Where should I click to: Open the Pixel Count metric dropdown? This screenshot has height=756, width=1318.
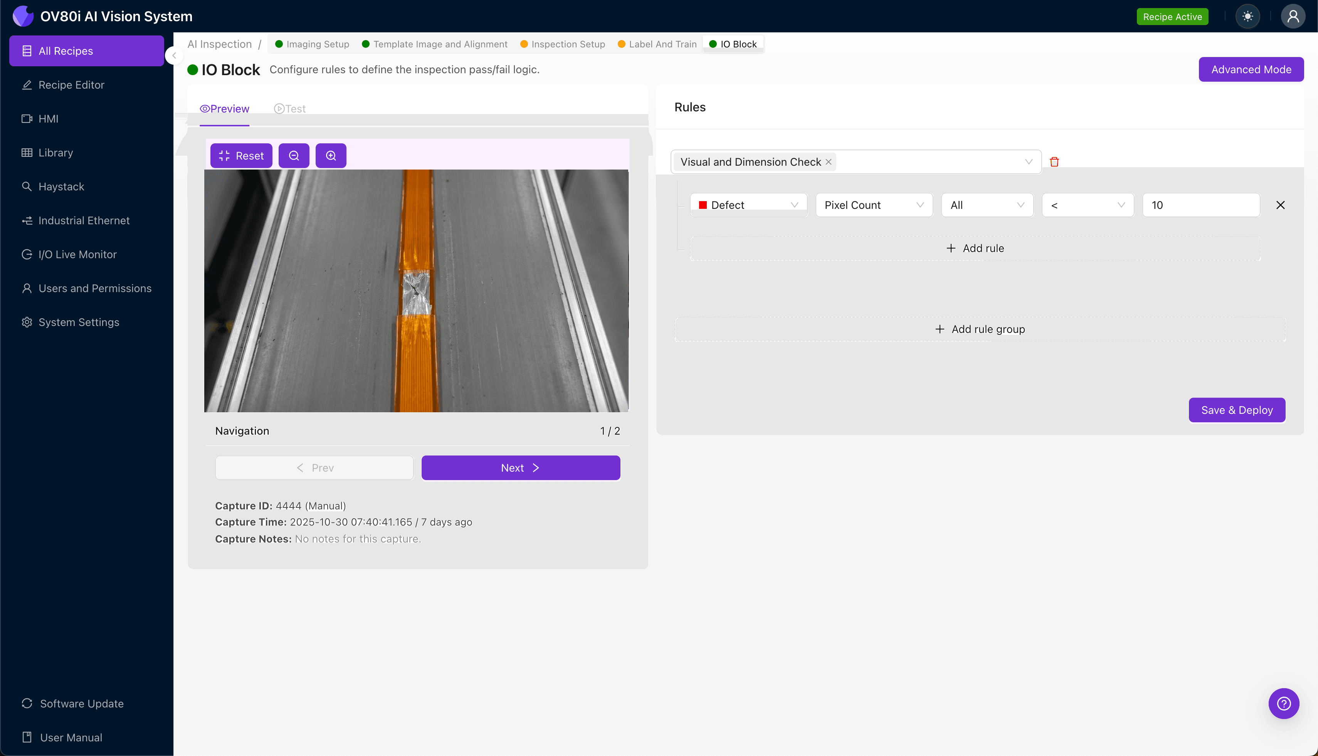(874, 205)
